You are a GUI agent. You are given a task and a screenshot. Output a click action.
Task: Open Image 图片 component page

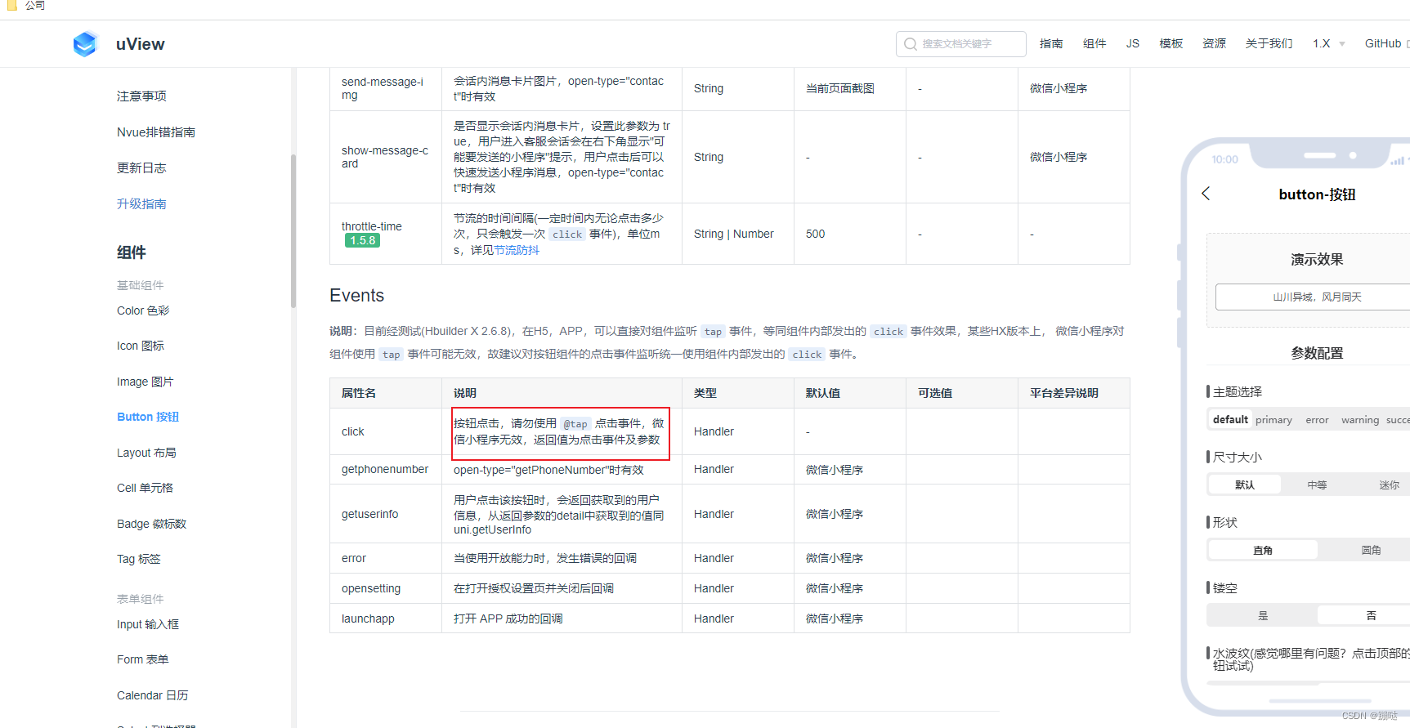tap(145, 382)
